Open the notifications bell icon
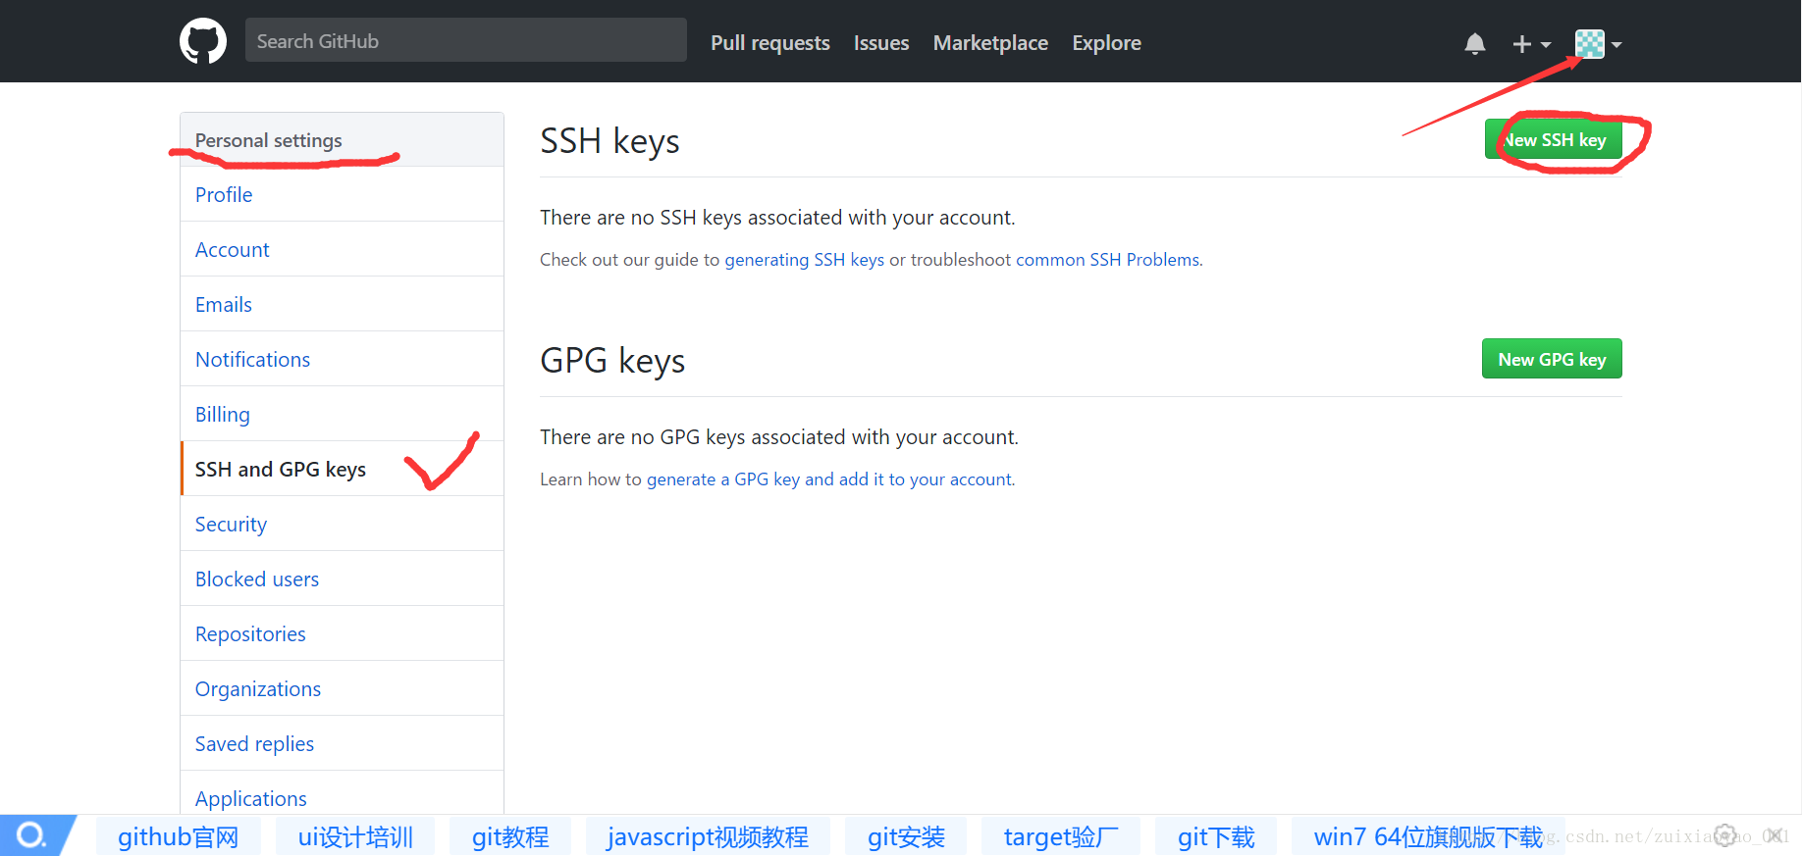This screenshot has width=1802, height=856. click(x=1474, y=44)
